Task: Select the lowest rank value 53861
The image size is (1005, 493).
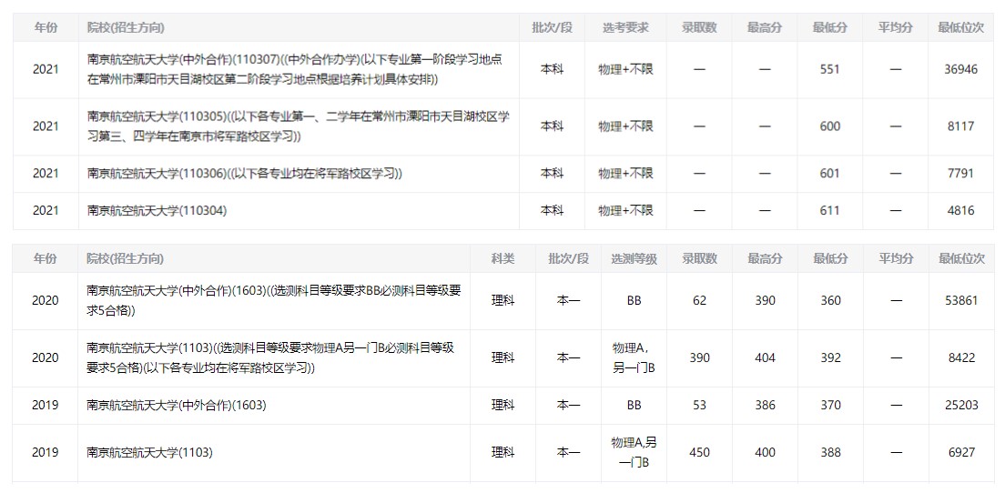Action: 960,301
